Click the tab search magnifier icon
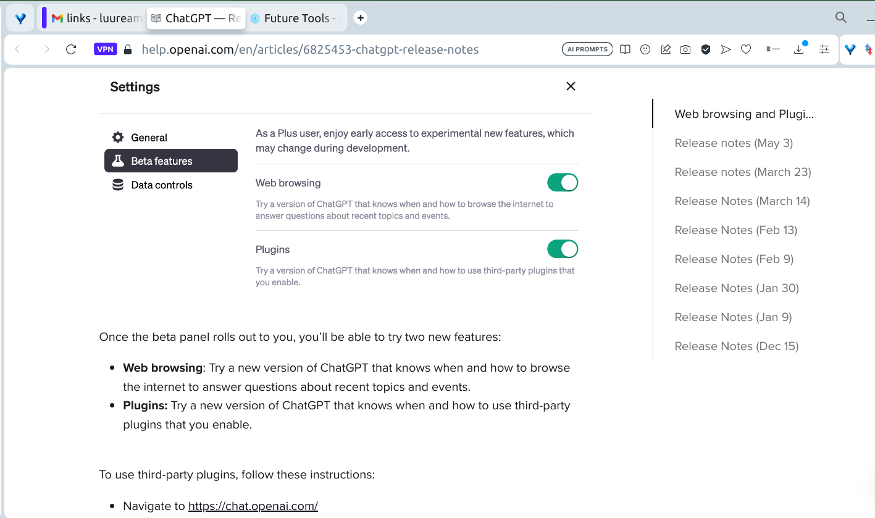The image size is (875, 518). coord(840,17)
